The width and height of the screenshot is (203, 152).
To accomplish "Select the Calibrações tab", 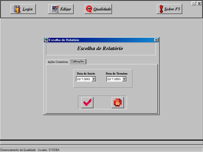I will (x=78, y=62).
